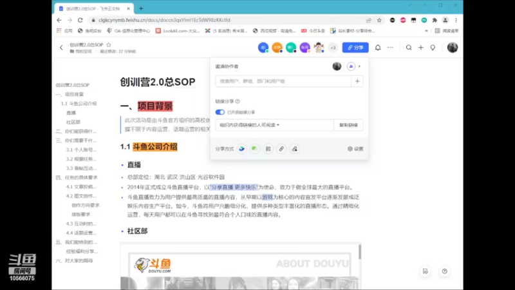Screen dimensions: 515x290
Task: Open the 阅读清单 reading list
Action: (447, 31)
